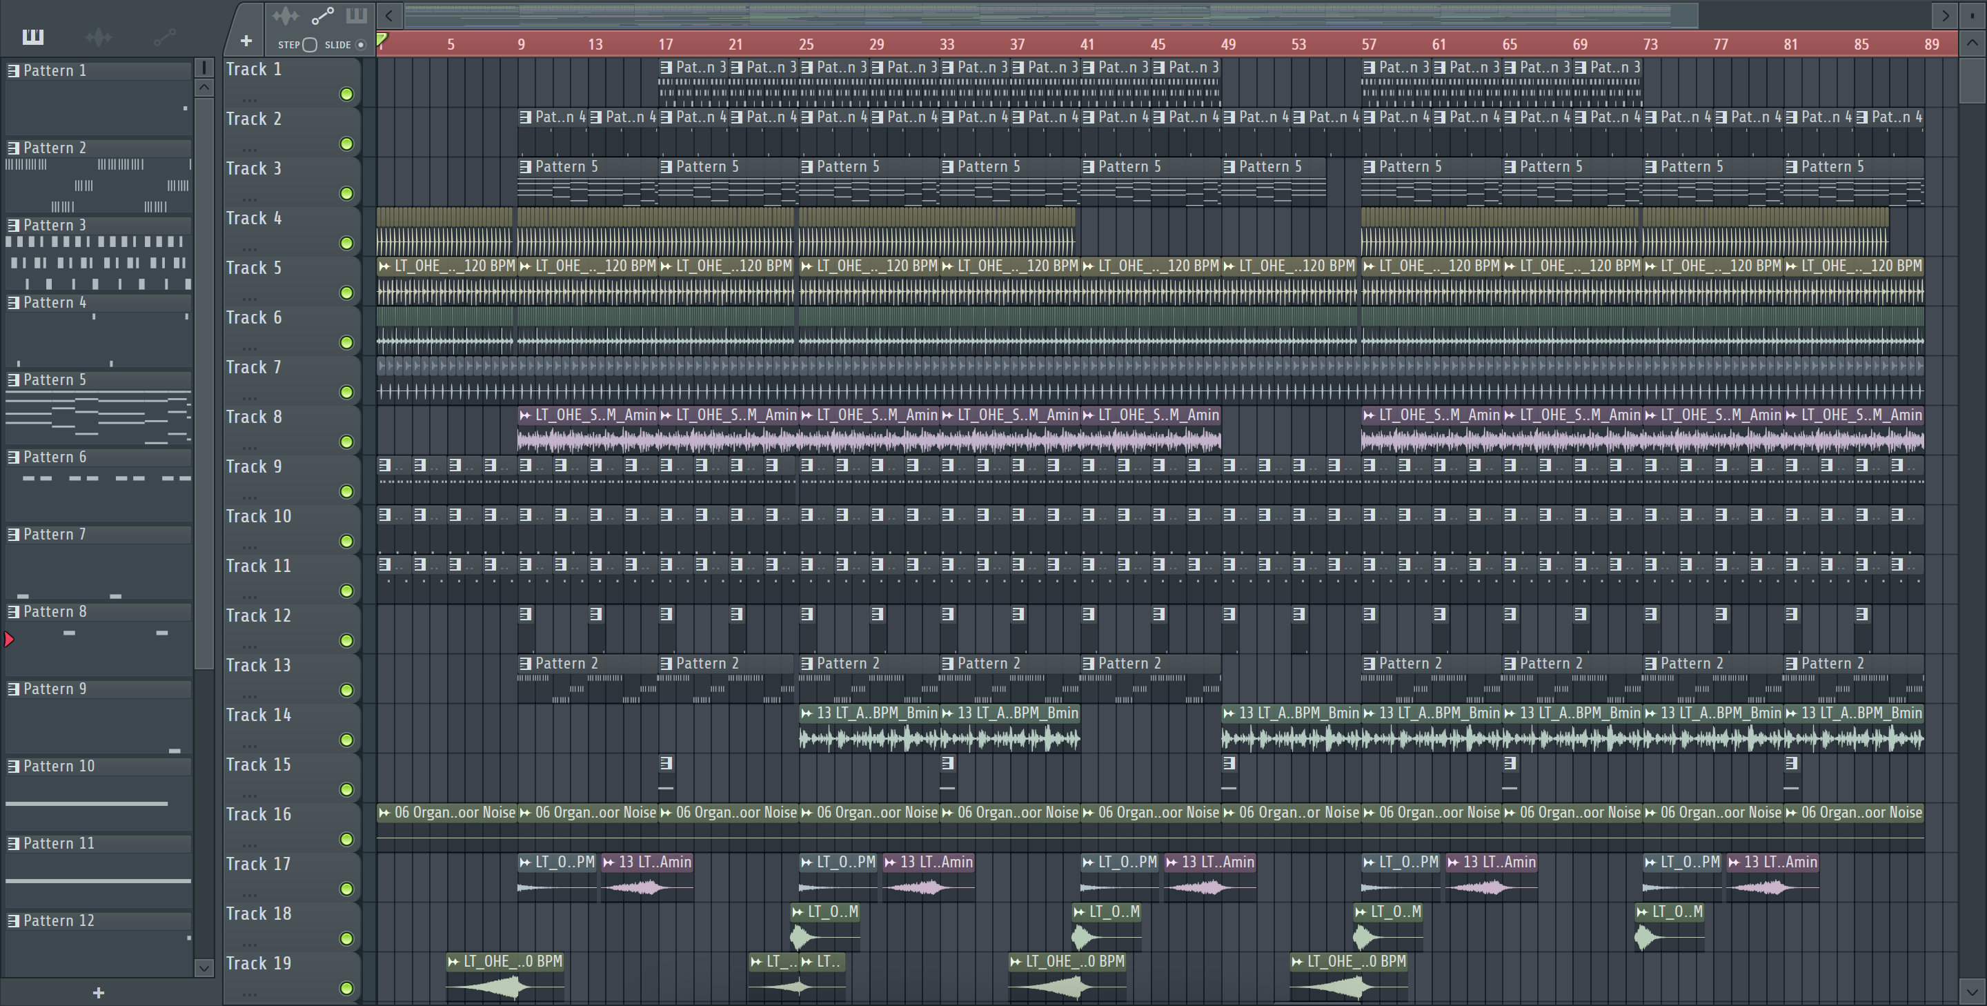Mute Track 7 with its green LED
The image size is (1987, 1006).
(346, 392)
